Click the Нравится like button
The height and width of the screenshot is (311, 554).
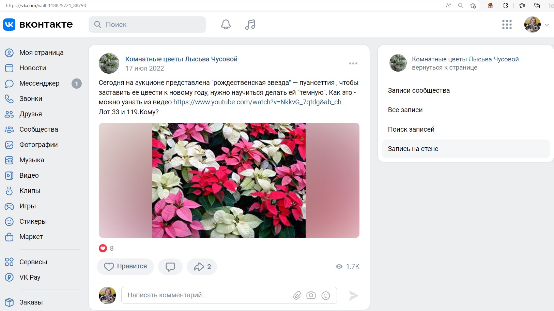(x=125, y=266)
